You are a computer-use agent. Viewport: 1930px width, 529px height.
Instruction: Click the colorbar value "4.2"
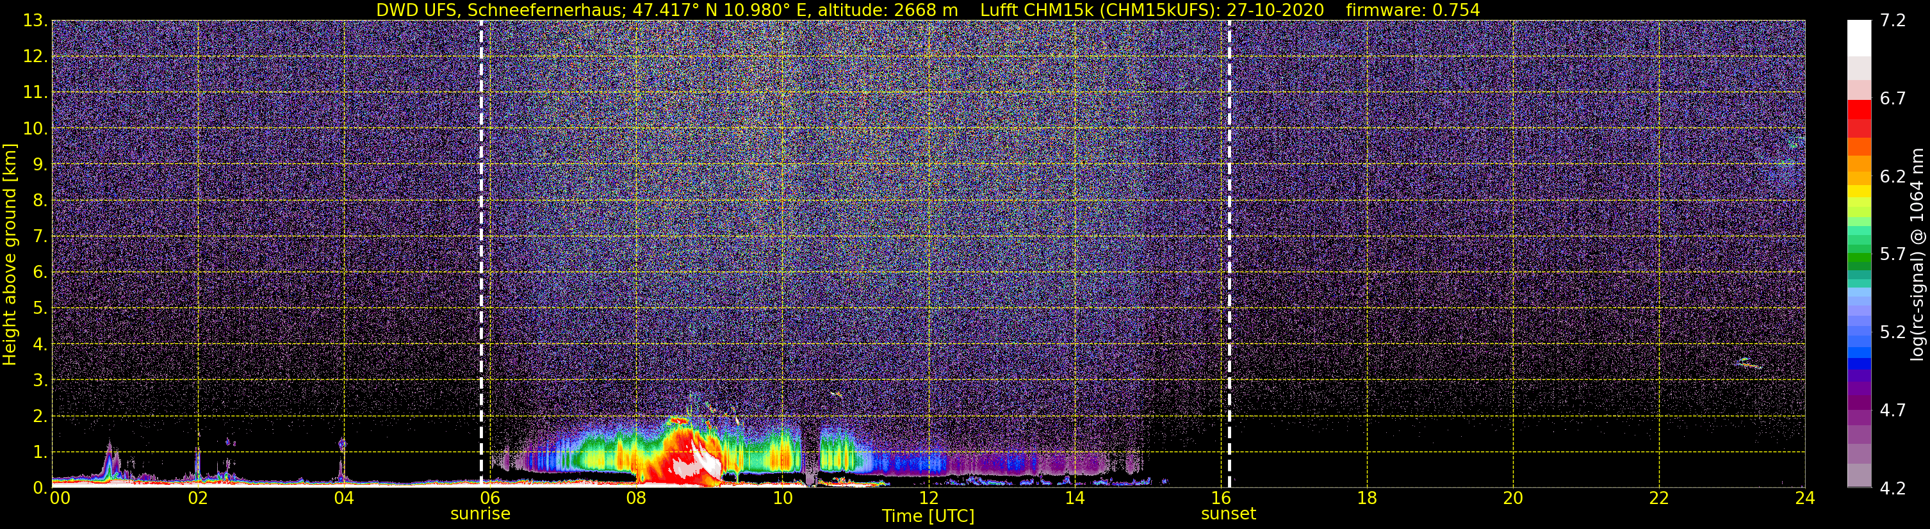point(1893,489)
